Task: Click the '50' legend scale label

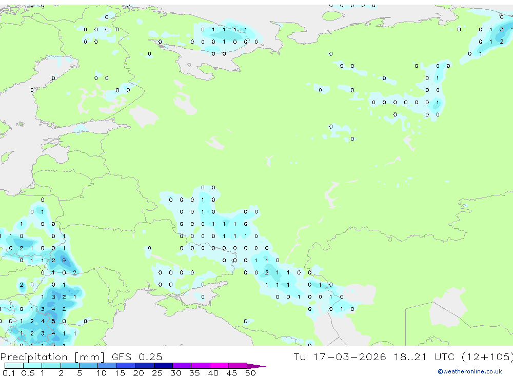Action: (250, 373)
